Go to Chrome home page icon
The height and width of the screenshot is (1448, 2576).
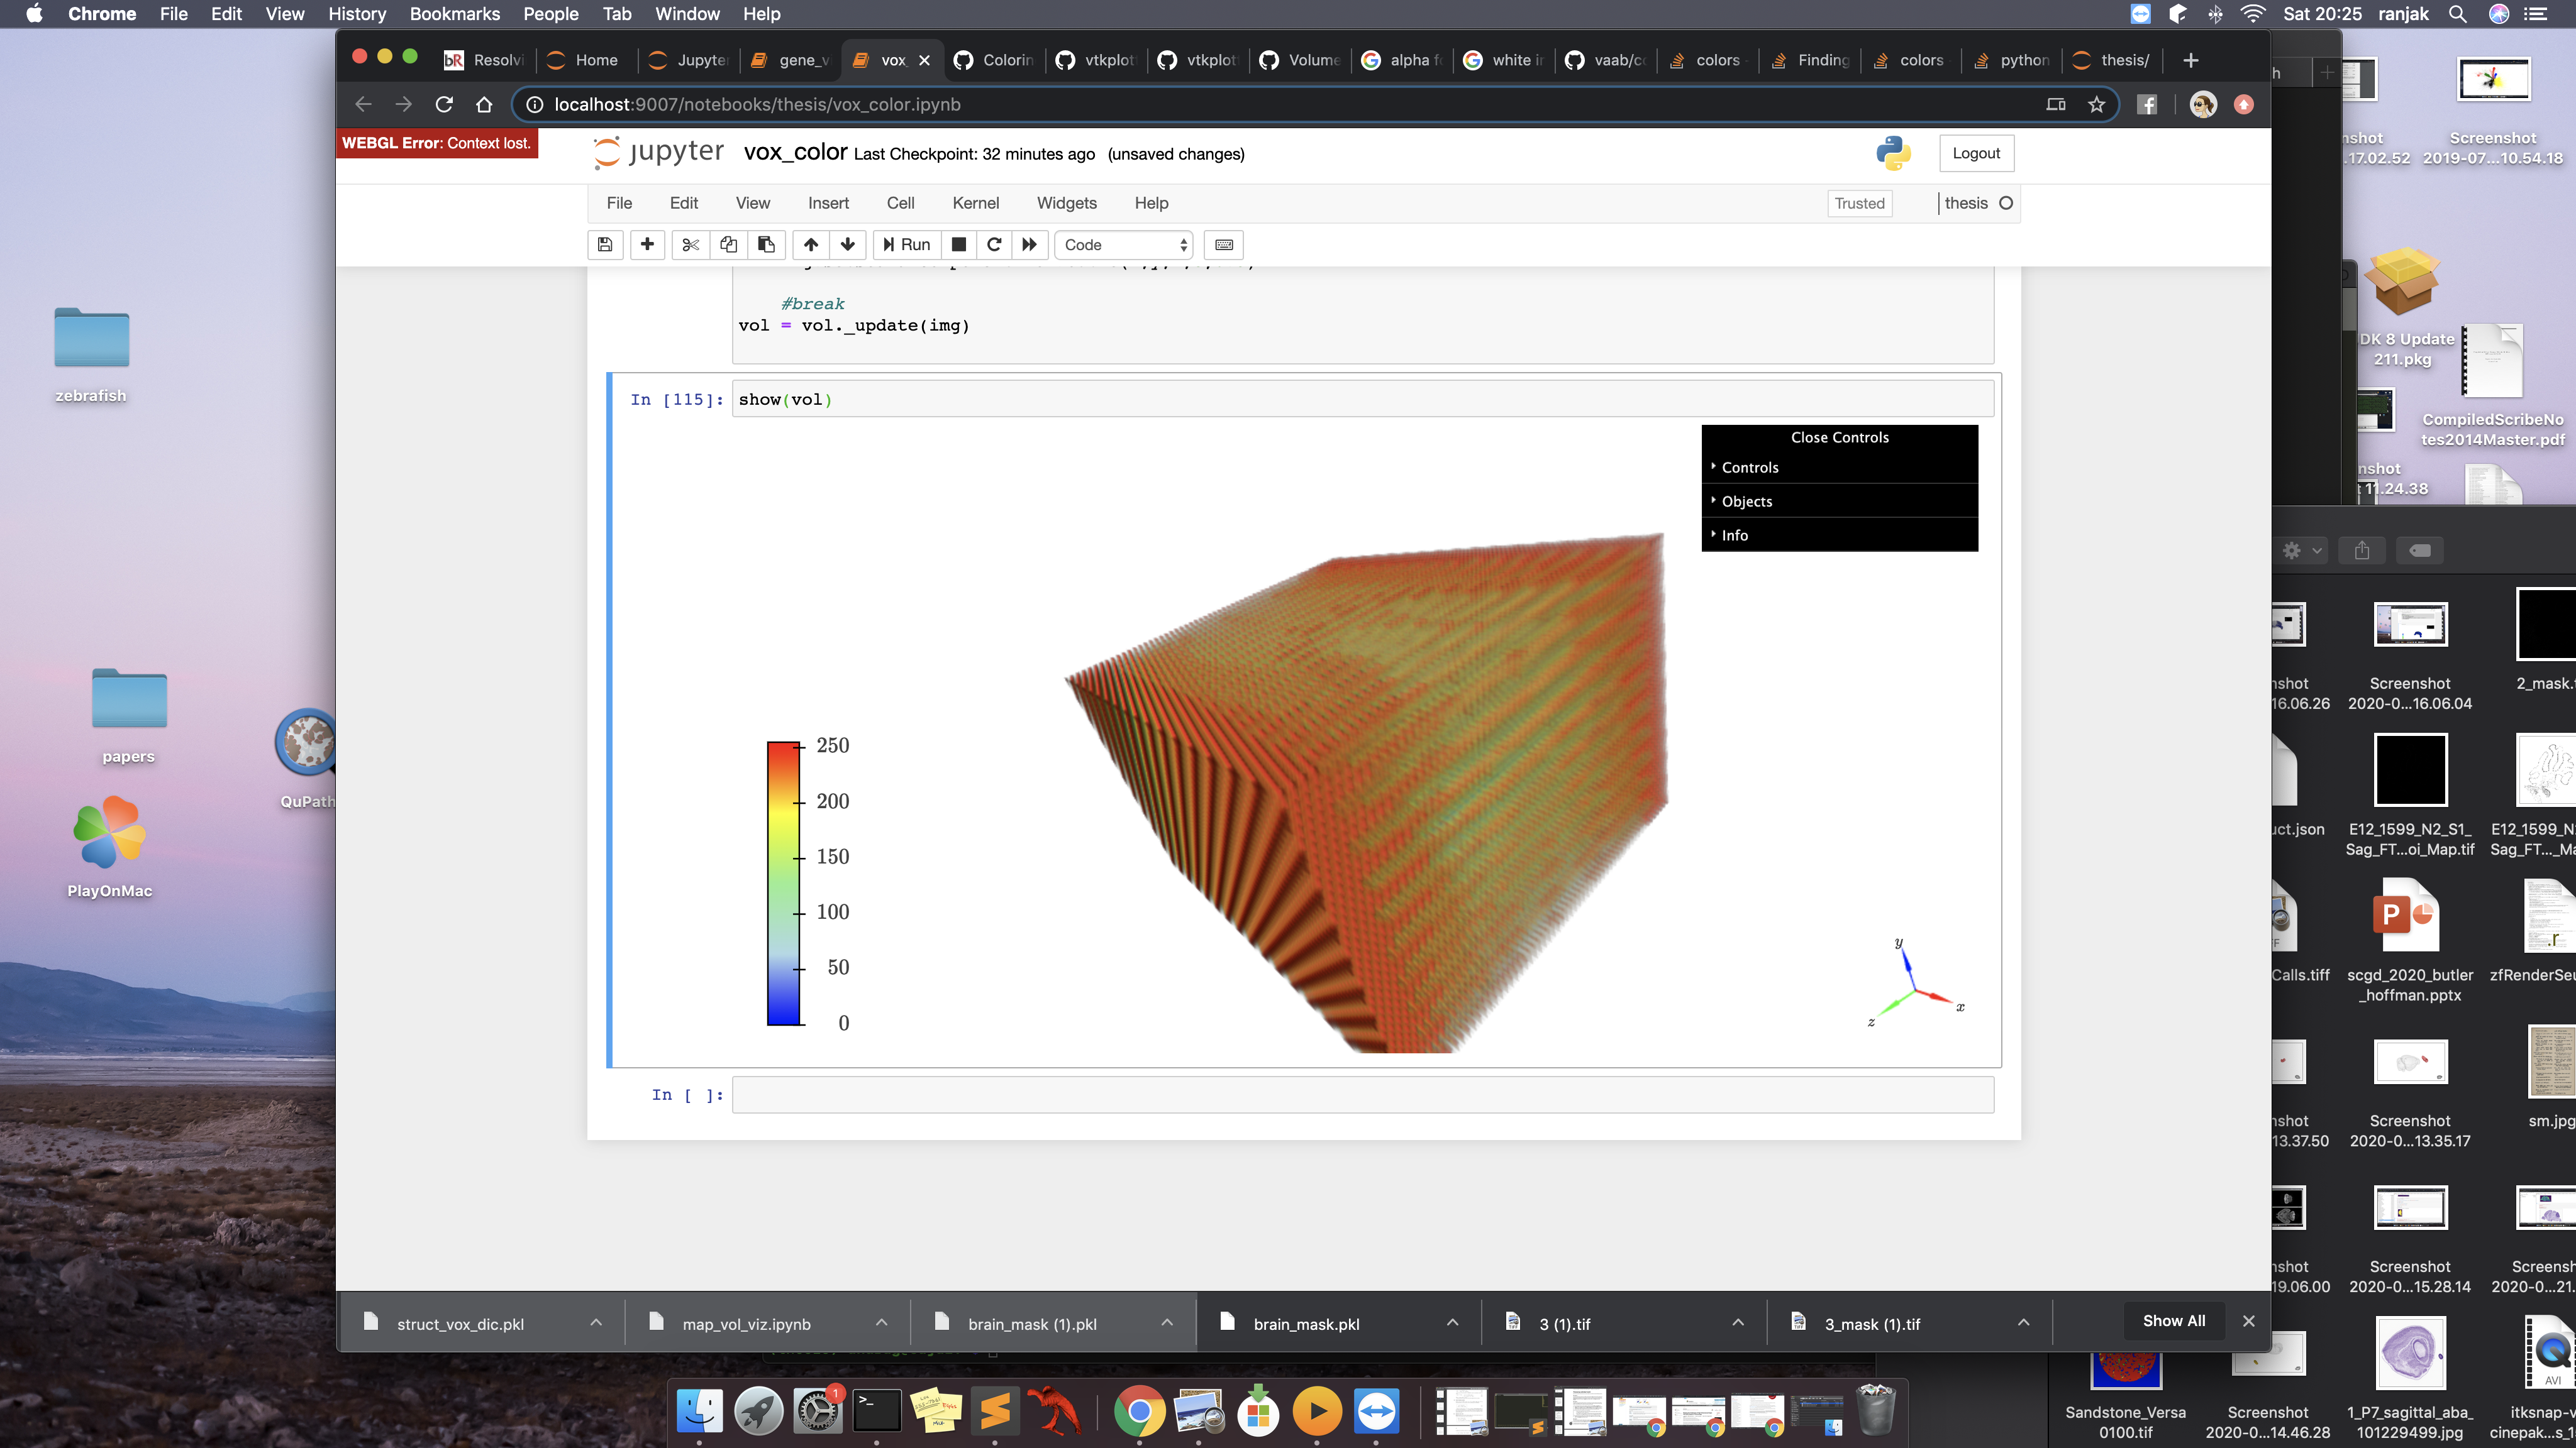click(x=484, y=105)
